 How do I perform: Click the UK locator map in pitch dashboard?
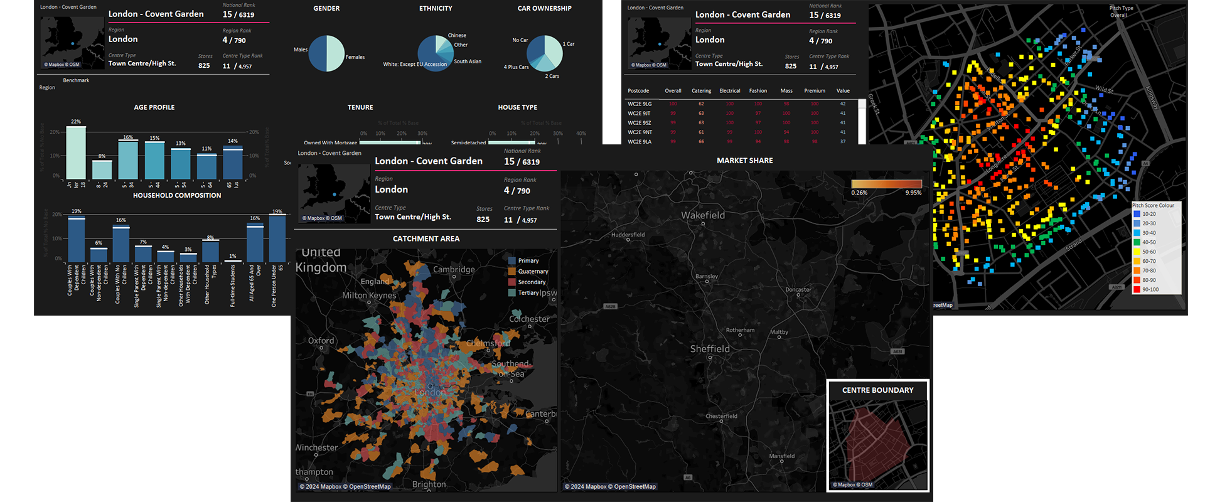tap(660, 43)
